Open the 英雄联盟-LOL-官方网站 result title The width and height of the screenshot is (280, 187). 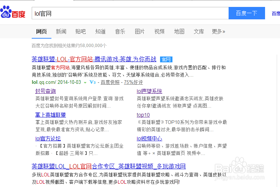click(x=94, y=59)
